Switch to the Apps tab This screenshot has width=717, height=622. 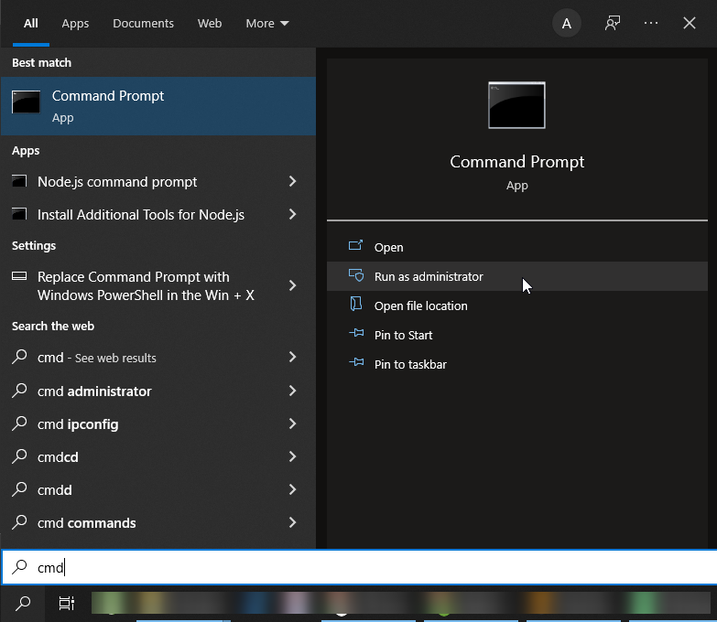pyautogui.click(x=75, y=23)
